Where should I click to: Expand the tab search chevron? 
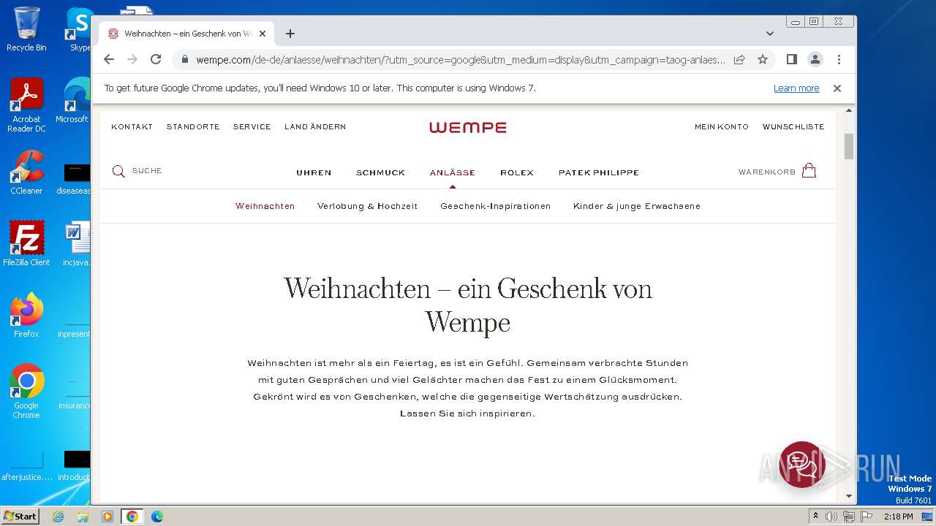[x=770, y=34]
